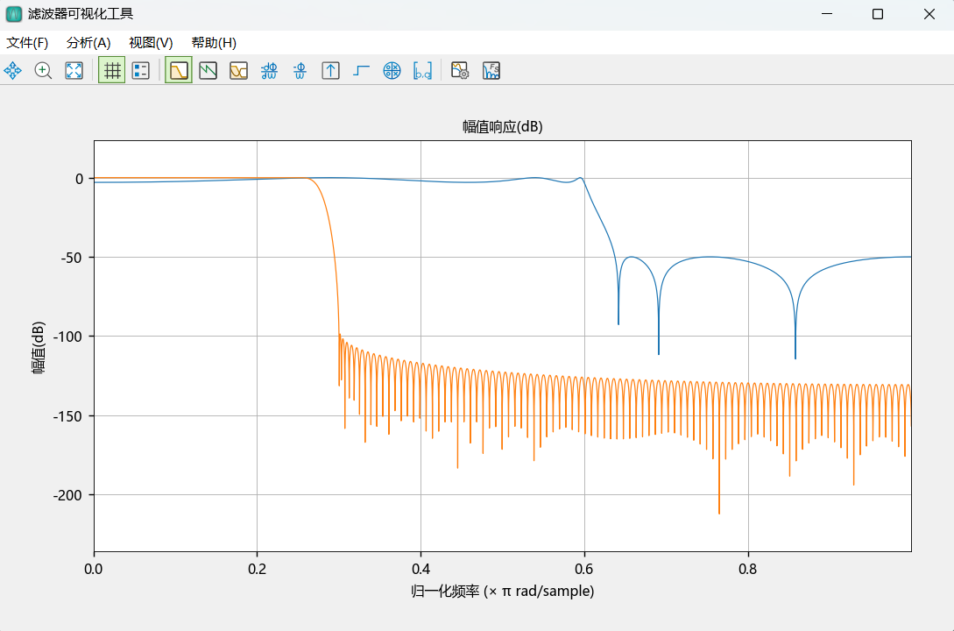Display the step response plot
The width and height of the screenshot is (954, 631).
tap(361, 71)
